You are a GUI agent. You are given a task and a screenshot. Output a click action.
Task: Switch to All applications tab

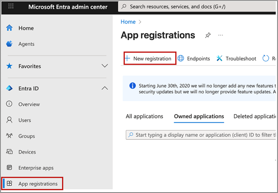tap(144, 116)
